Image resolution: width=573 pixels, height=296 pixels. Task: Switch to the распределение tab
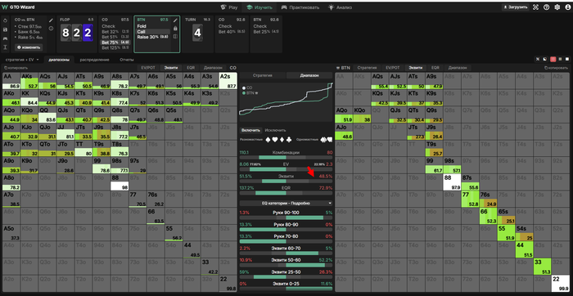[x=94, y=60]
